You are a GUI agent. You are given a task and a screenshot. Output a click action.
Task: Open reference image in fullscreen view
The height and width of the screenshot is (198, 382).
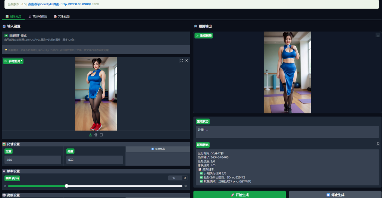(182, 61)
